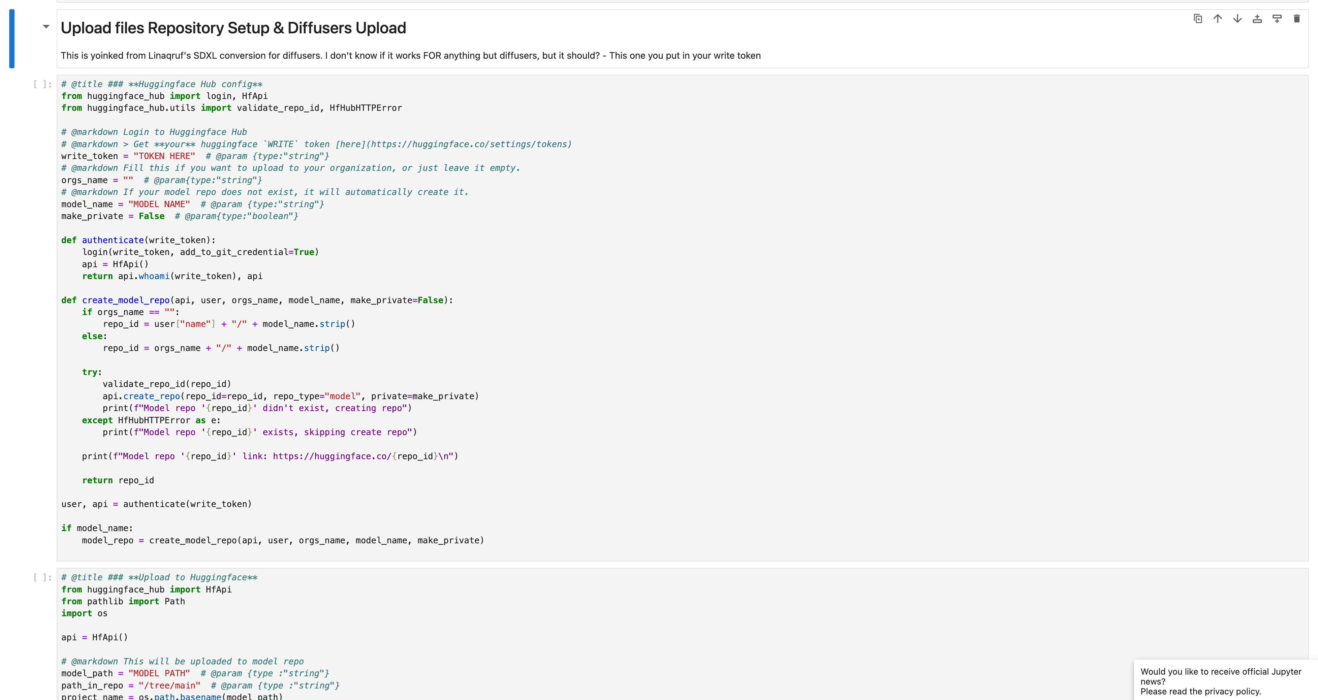Click the 'from pathlib import Path' line

point(123,602)
